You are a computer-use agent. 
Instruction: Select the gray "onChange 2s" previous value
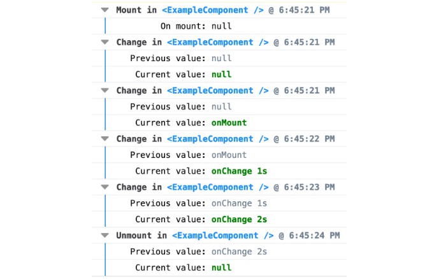pos(239,252)
